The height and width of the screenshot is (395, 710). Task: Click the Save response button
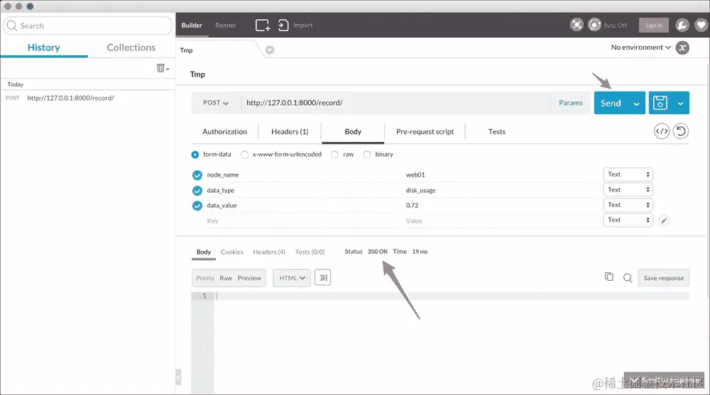pos(663,278)
